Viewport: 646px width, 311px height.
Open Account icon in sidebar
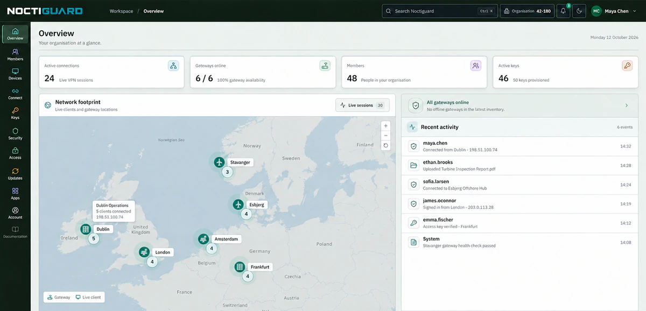click(x=15, y=213)
